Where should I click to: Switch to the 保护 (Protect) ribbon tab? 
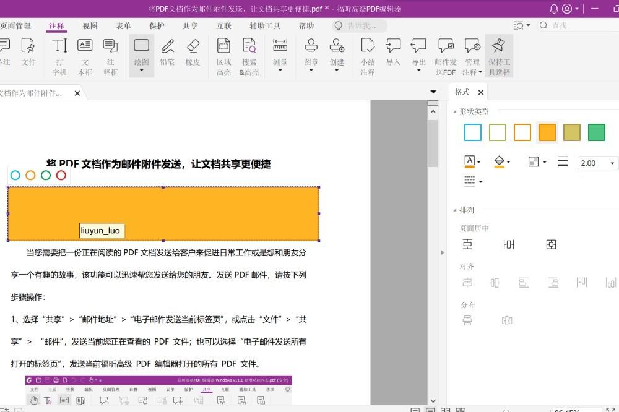157,25
